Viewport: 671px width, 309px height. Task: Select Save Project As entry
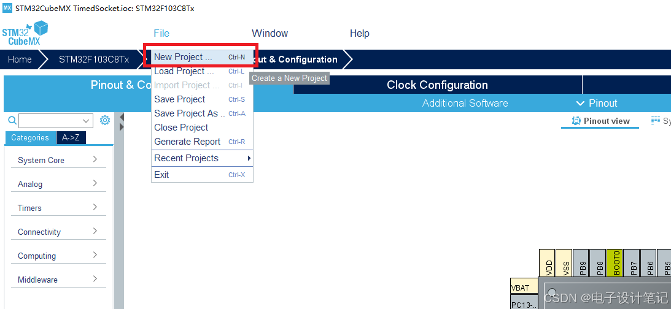(202, 113)
